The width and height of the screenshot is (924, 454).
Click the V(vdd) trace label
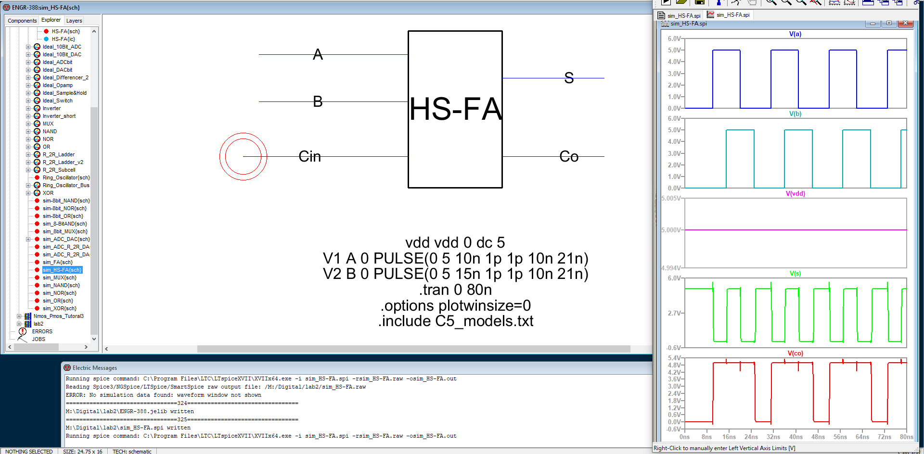[795, 193]
